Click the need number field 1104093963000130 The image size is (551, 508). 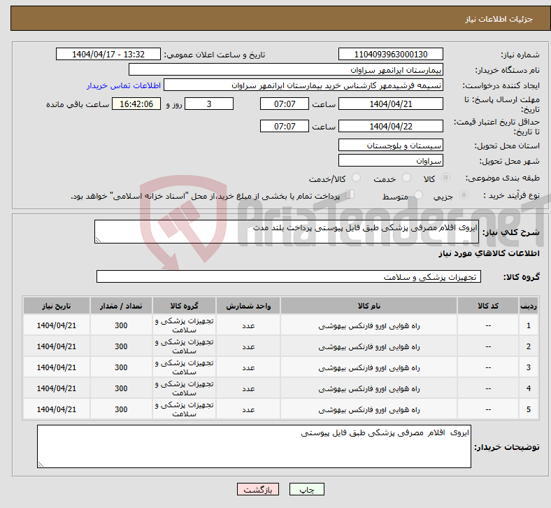point(391,54)
